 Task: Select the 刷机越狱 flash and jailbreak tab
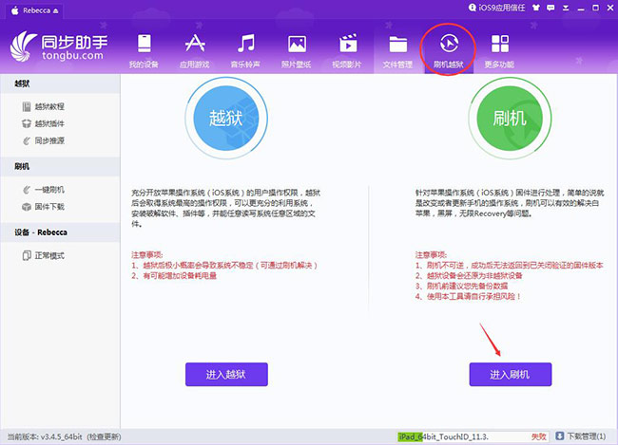[x=449, y=51]
